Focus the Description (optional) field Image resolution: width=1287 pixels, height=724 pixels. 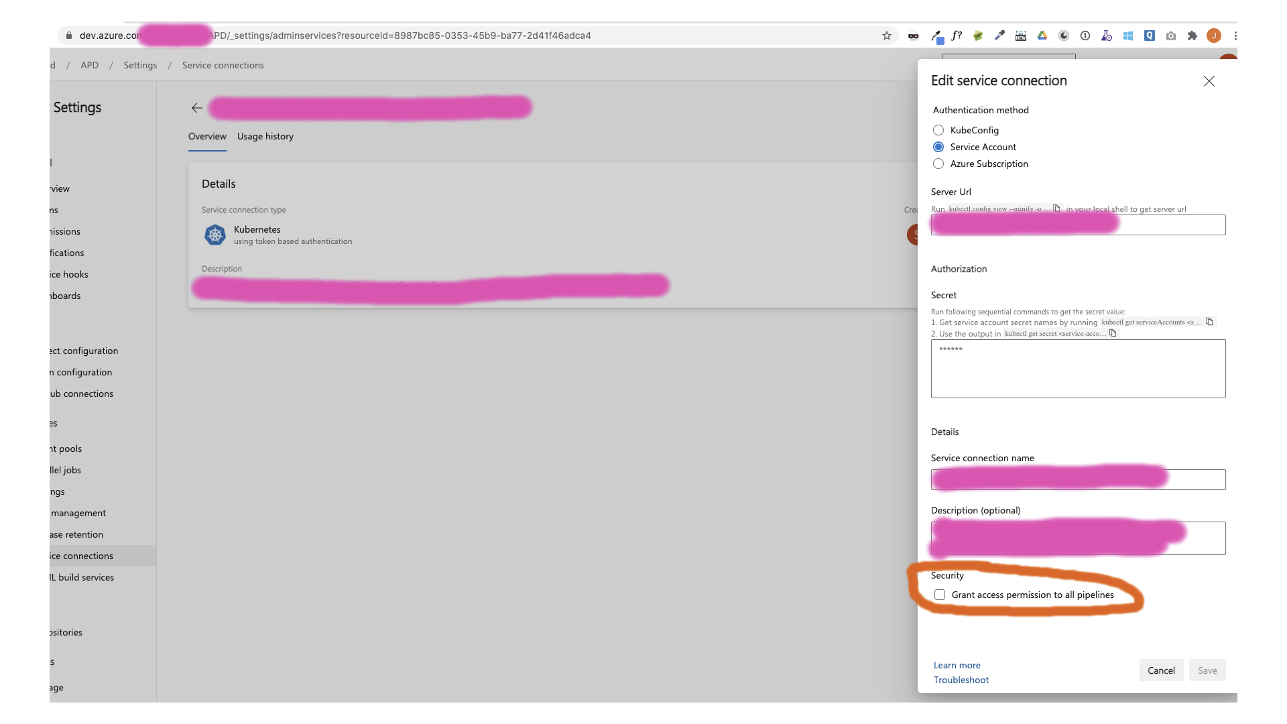[1078, 538]
